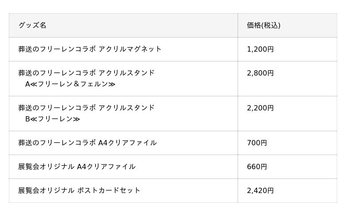Click the B≪フリーレン≫ variant text
This screenshot has height=216, width=354.
click(x=53, y=119)
